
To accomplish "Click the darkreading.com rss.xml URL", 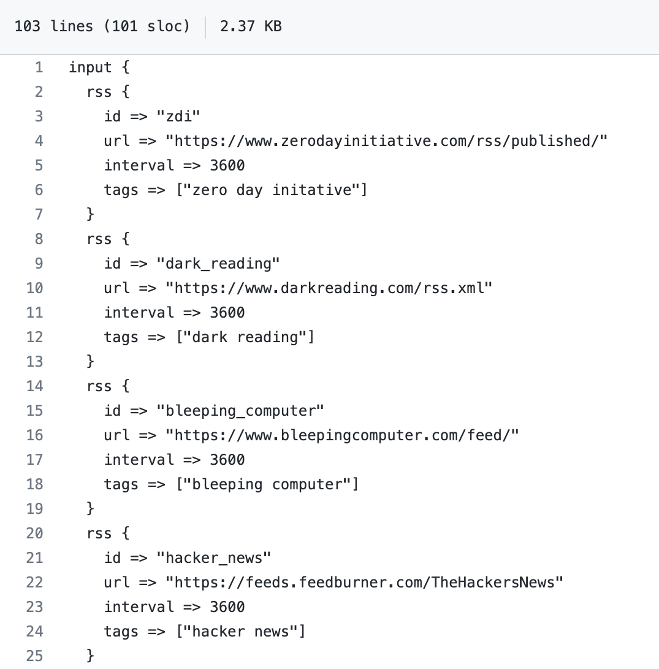I will (329, 288).
